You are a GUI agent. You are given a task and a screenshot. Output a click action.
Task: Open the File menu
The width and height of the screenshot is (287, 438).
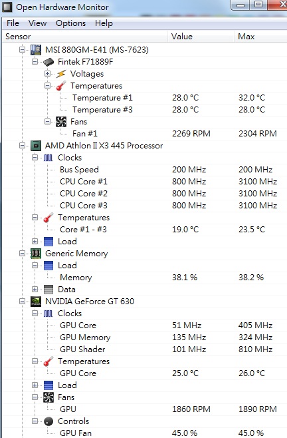tap(13, 23)
